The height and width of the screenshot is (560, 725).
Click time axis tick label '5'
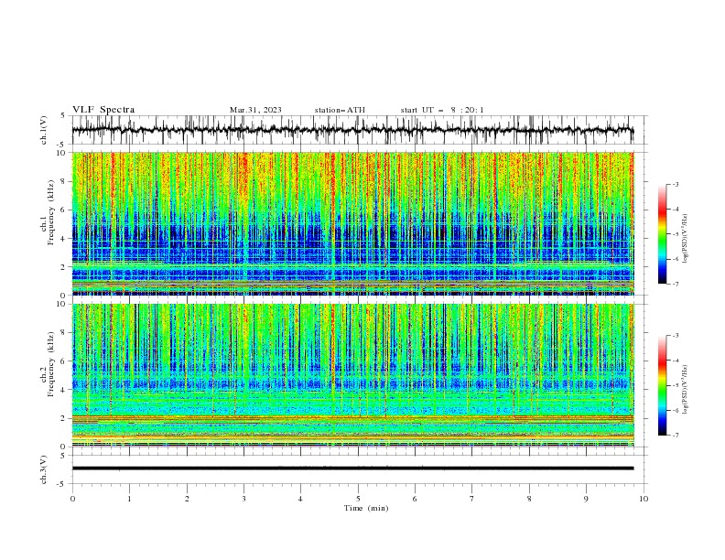(x=358, y=499)
